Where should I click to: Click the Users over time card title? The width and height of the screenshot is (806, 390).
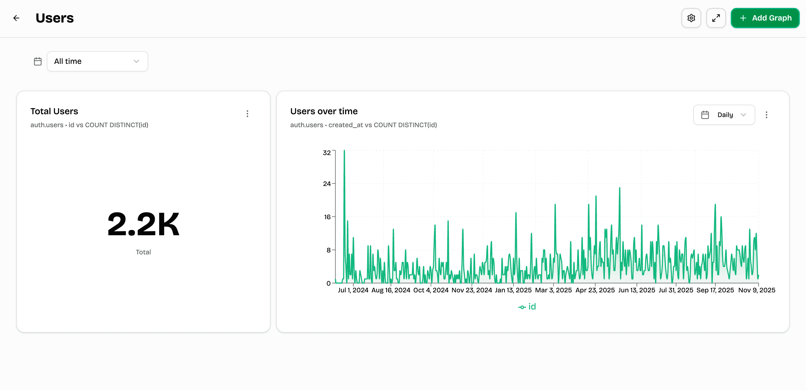click(324, 111)
